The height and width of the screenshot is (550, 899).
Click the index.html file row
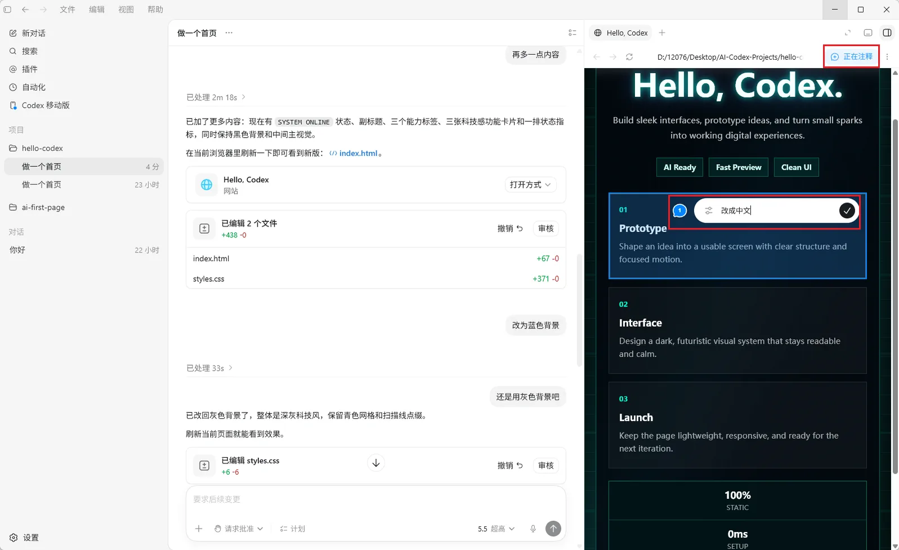point(376,259)
